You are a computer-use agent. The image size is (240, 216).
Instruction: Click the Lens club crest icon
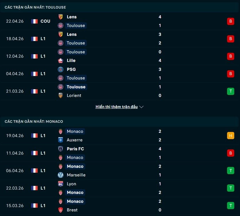coord(61,17)
